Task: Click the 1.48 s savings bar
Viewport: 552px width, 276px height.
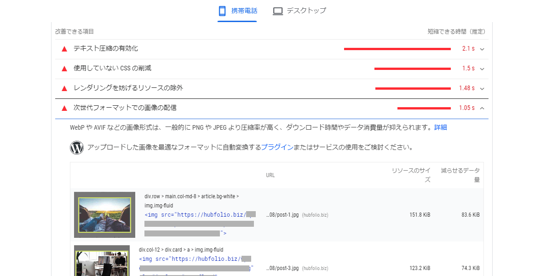Action: pyautogui.click(x=413, y=88)
